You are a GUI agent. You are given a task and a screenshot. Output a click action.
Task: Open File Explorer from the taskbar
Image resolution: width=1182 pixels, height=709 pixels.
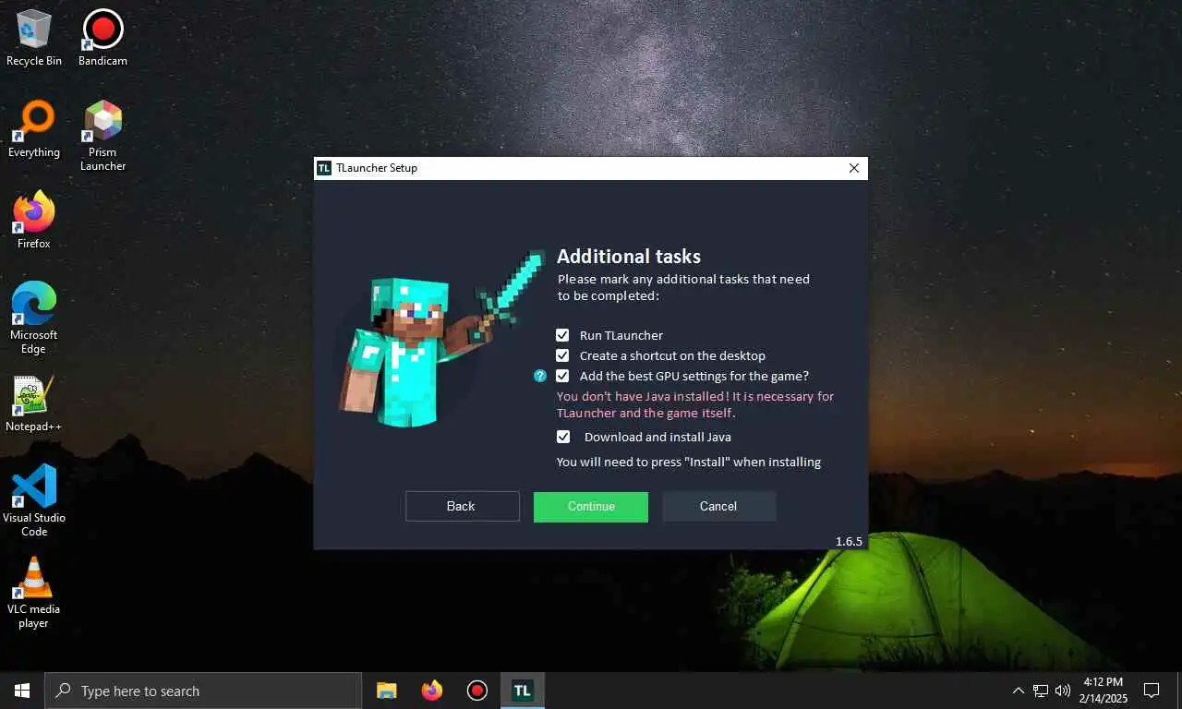386,691
